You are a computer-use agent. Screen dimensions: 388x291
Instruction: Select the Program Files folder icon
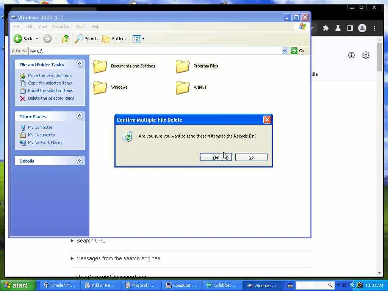(x=183, y=66)
